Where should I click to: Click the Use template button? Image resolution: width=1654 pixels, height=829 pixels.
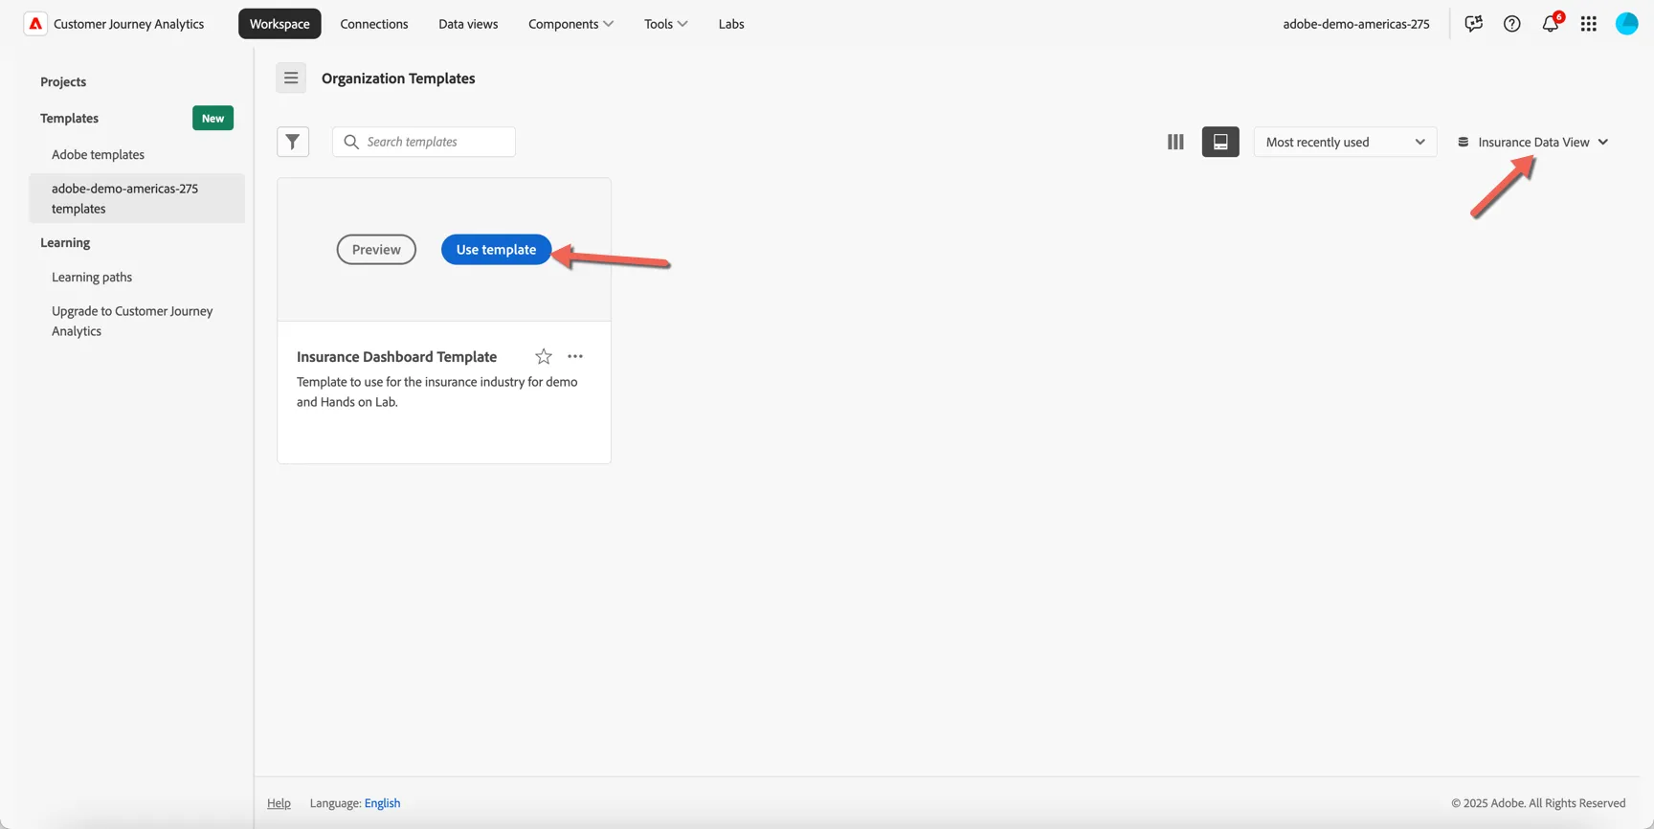coord(496,249)
